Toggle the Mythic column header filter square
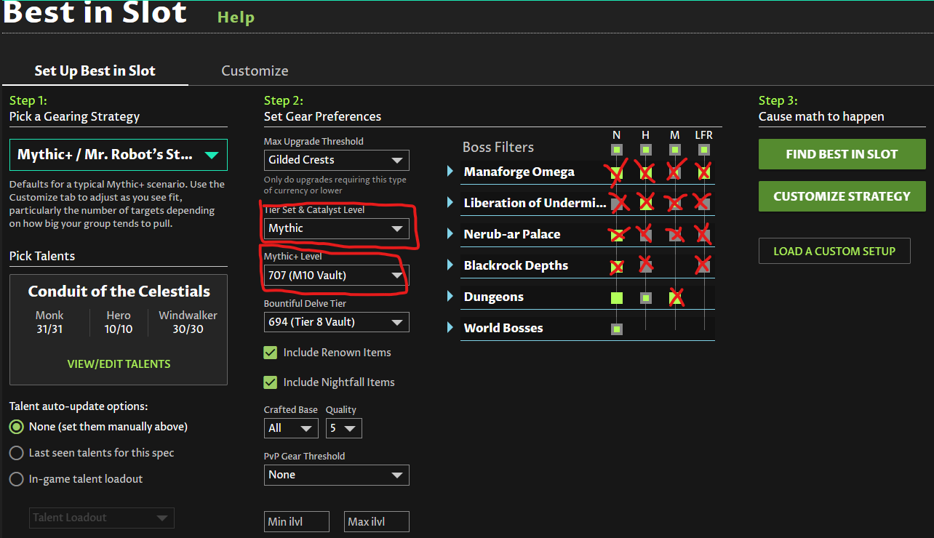 (x=675, y=150)
